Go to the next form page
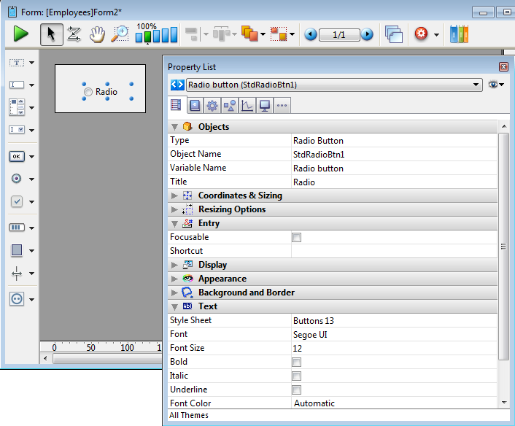Image resolution: width=515 pixels, height=426 pixels. pyautogui.click(x=367, y=34)
